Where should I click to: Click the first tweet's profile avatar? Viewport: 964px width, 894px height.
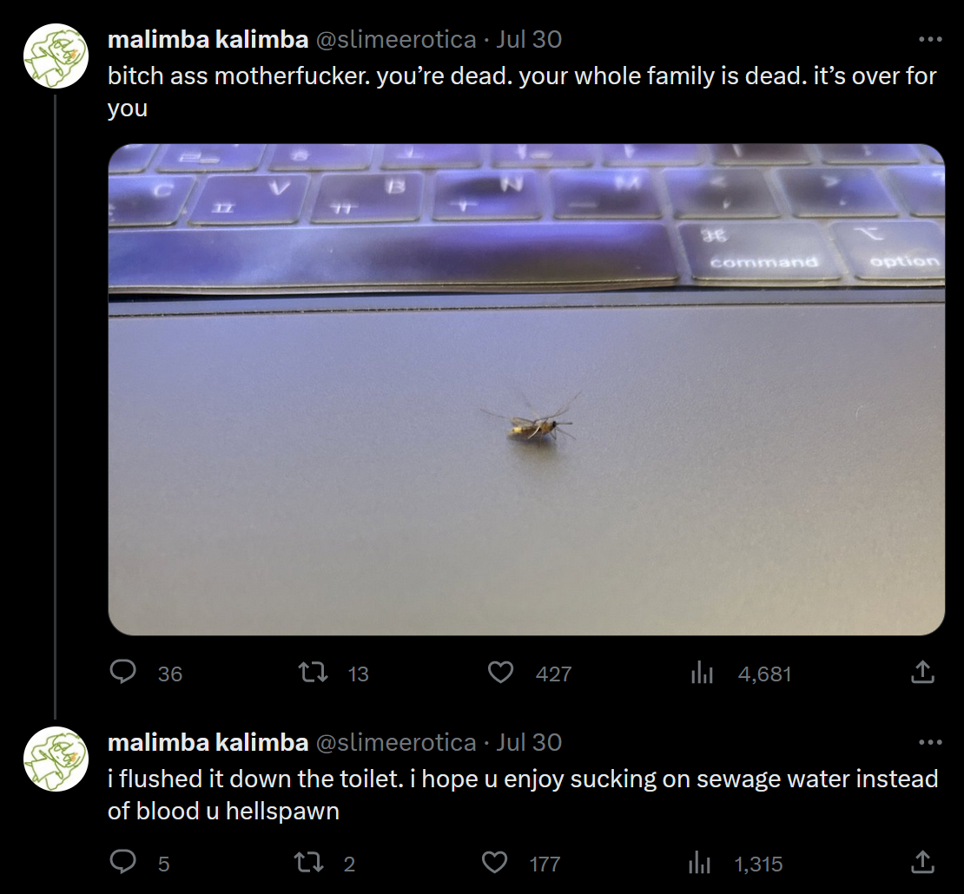coord(56,56)
